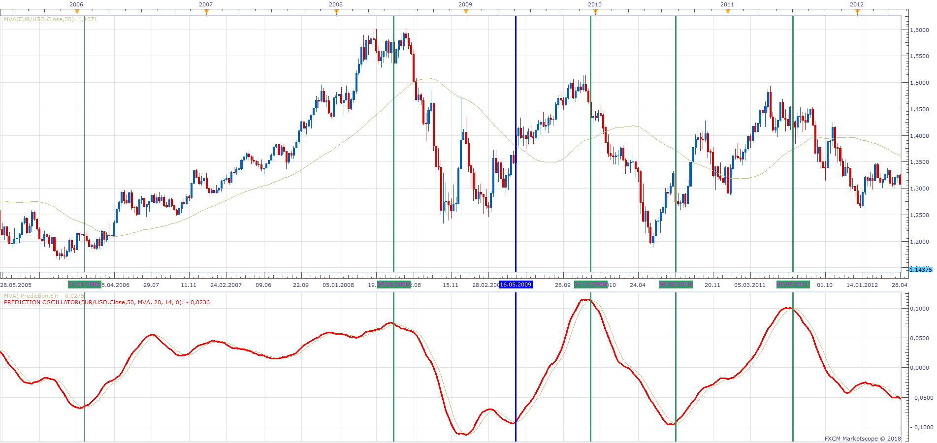Image resolution: width=937 pixels, height=443 pixels.
Task: Click the 24.02.2007 date axis label
Action: click(x=226, y=285)
